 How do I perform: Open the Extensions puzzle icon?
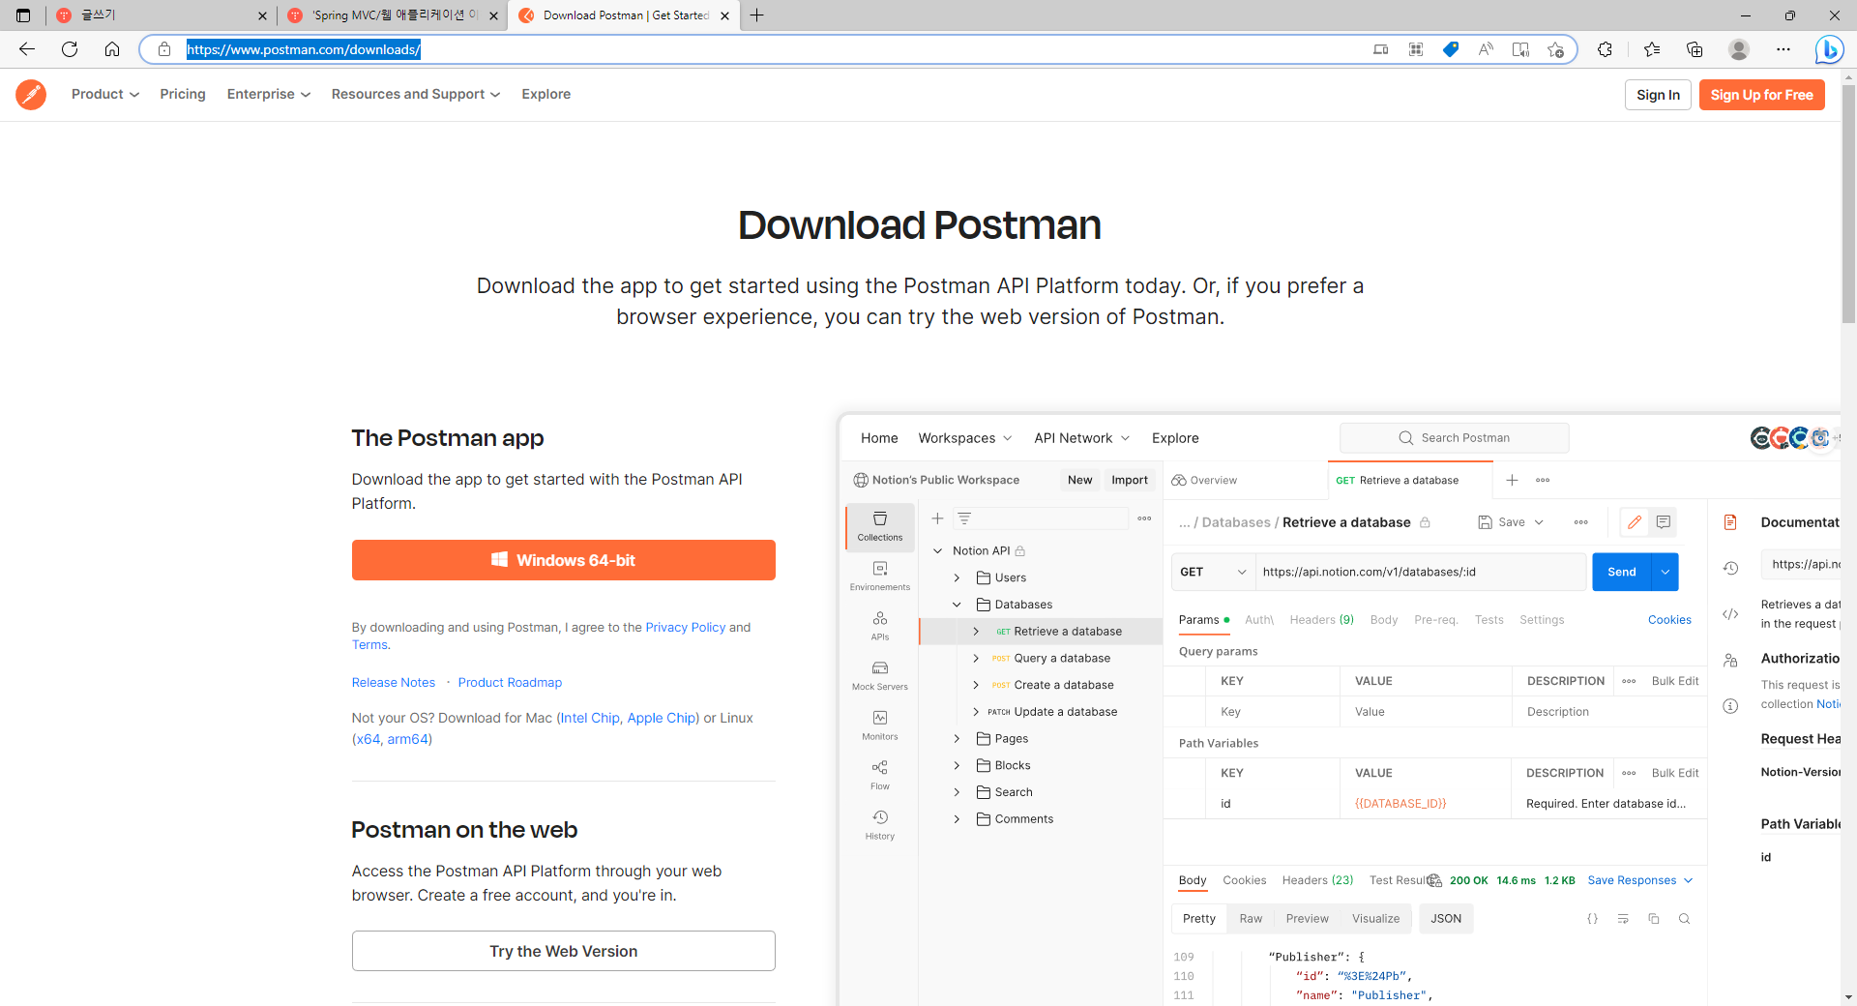[x=1605, y=49]
